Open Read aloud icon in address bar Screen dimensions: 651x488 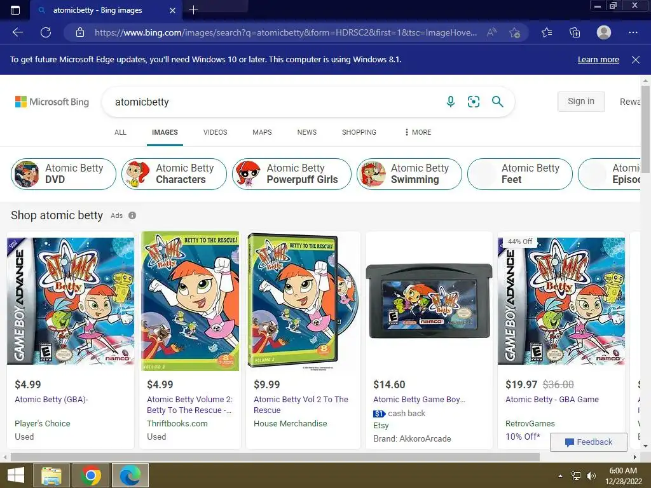click(491, 32)
